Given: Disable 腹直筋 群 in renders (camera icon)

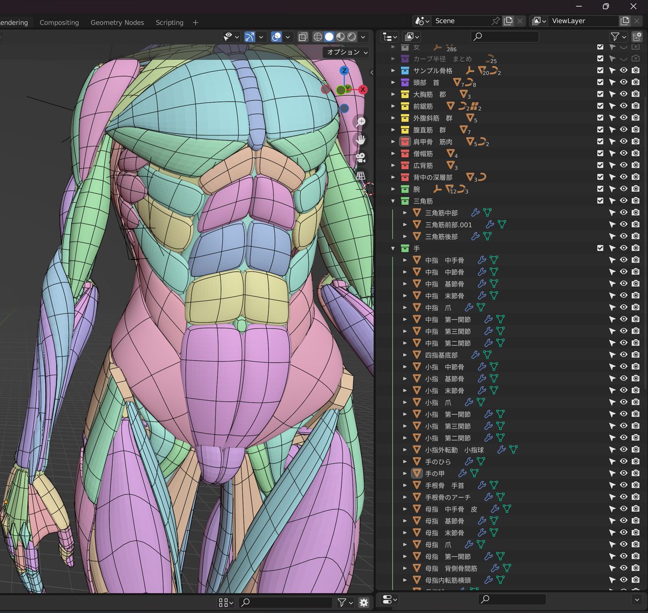Looking at the screenshot, I should point(636,130).
